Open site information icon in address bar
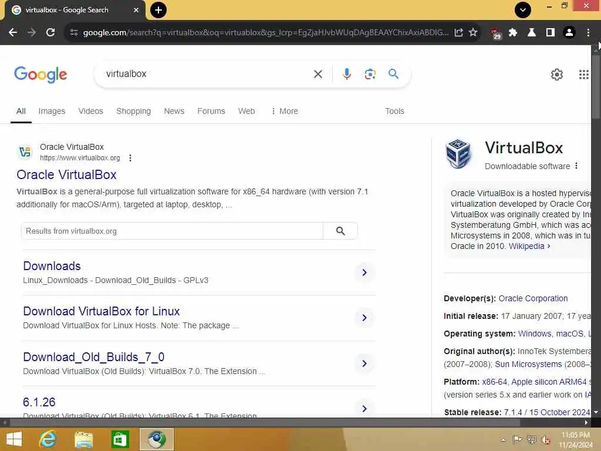The height and width of the screenshot is (451, 601). 74,33
